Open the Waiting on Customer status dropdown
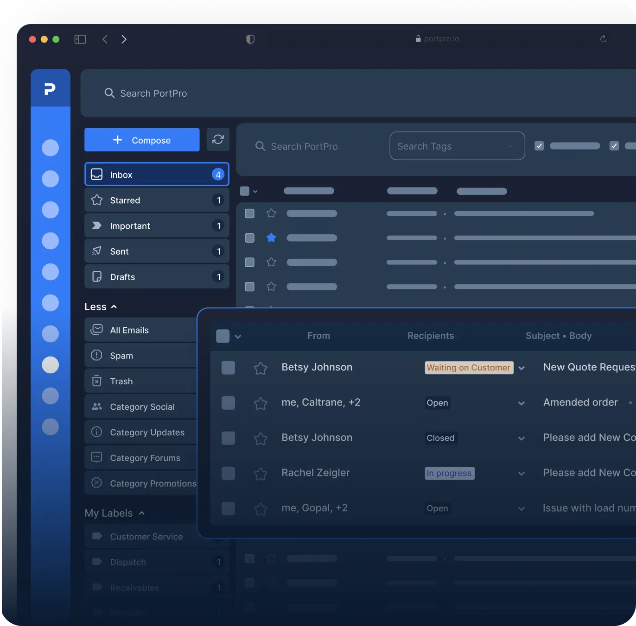 coord(522,368)
